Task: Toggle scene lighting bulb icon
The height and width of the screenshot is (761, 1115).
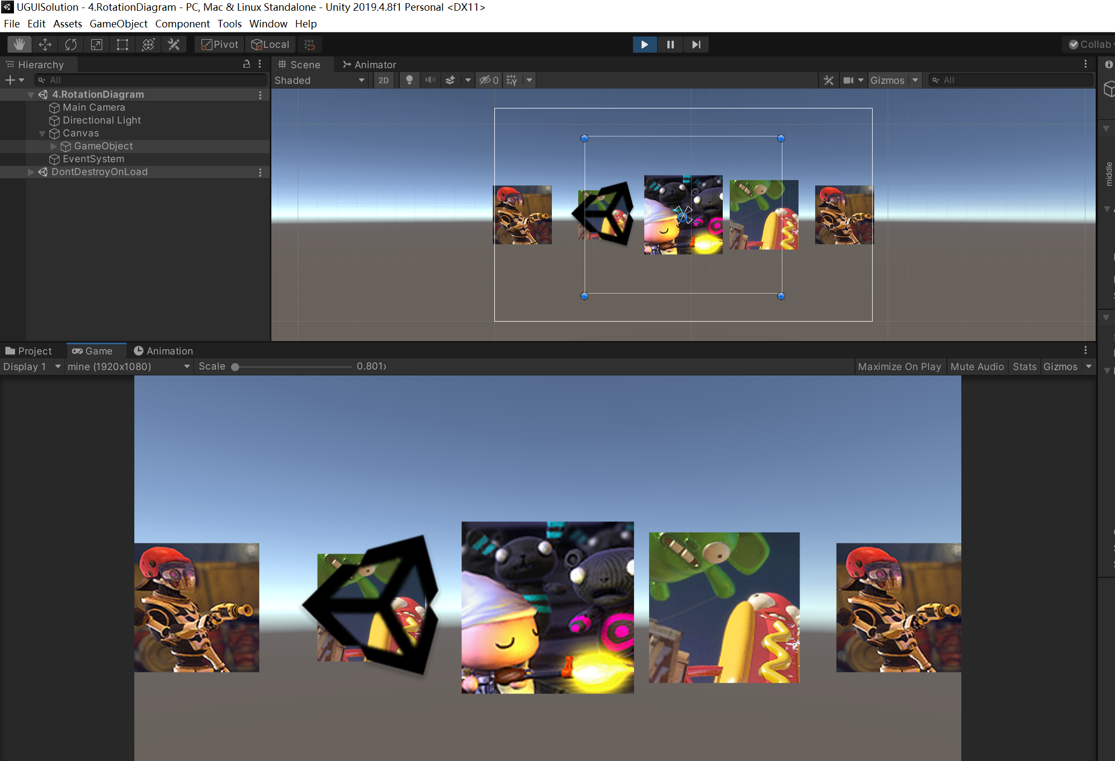Action: point(409,81)
